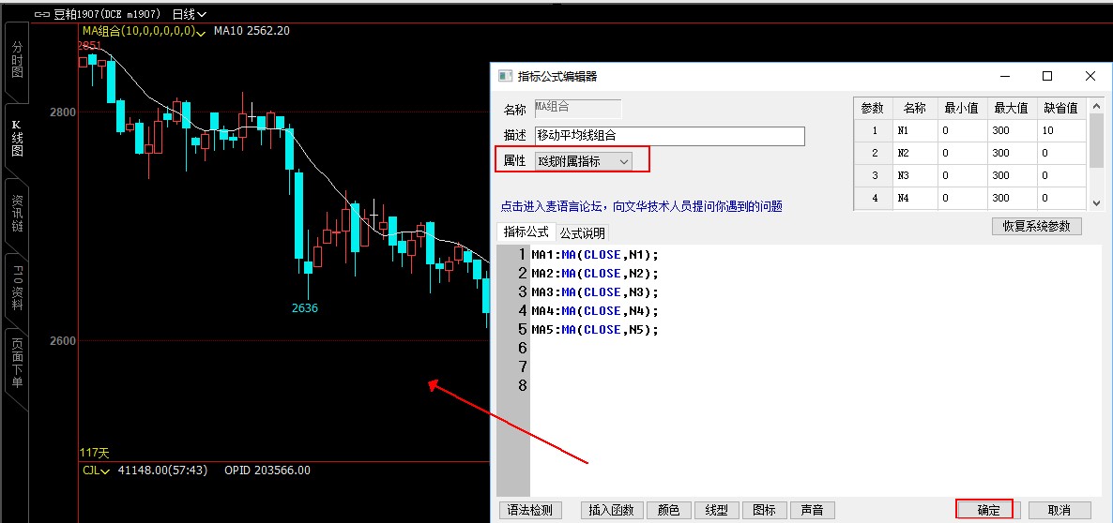Open the 麦语言论坛 help link
This screenshot has height=523, width=1113.
point(641,206)
